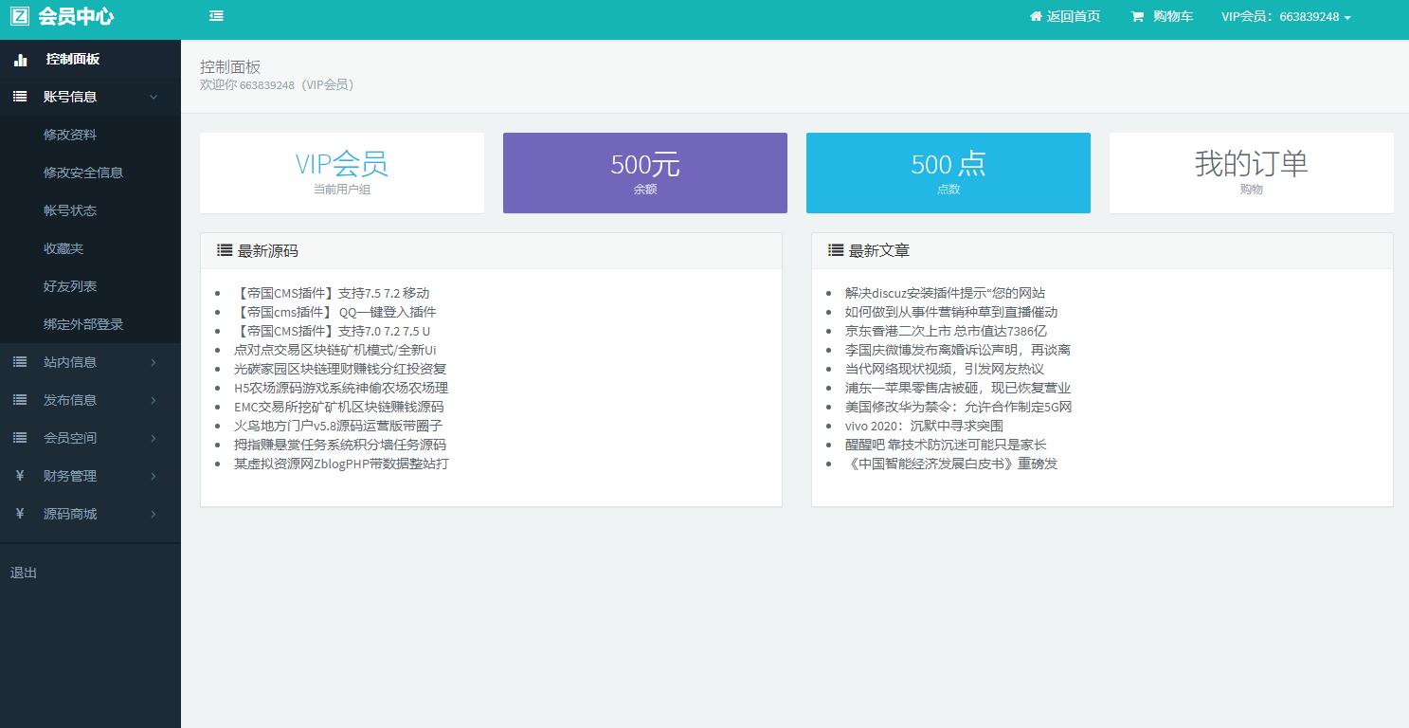Click the 会员中心 logo icon
Image resolution: width=1409 pixels, height=728 pixels.
click(x=20, y=16)
